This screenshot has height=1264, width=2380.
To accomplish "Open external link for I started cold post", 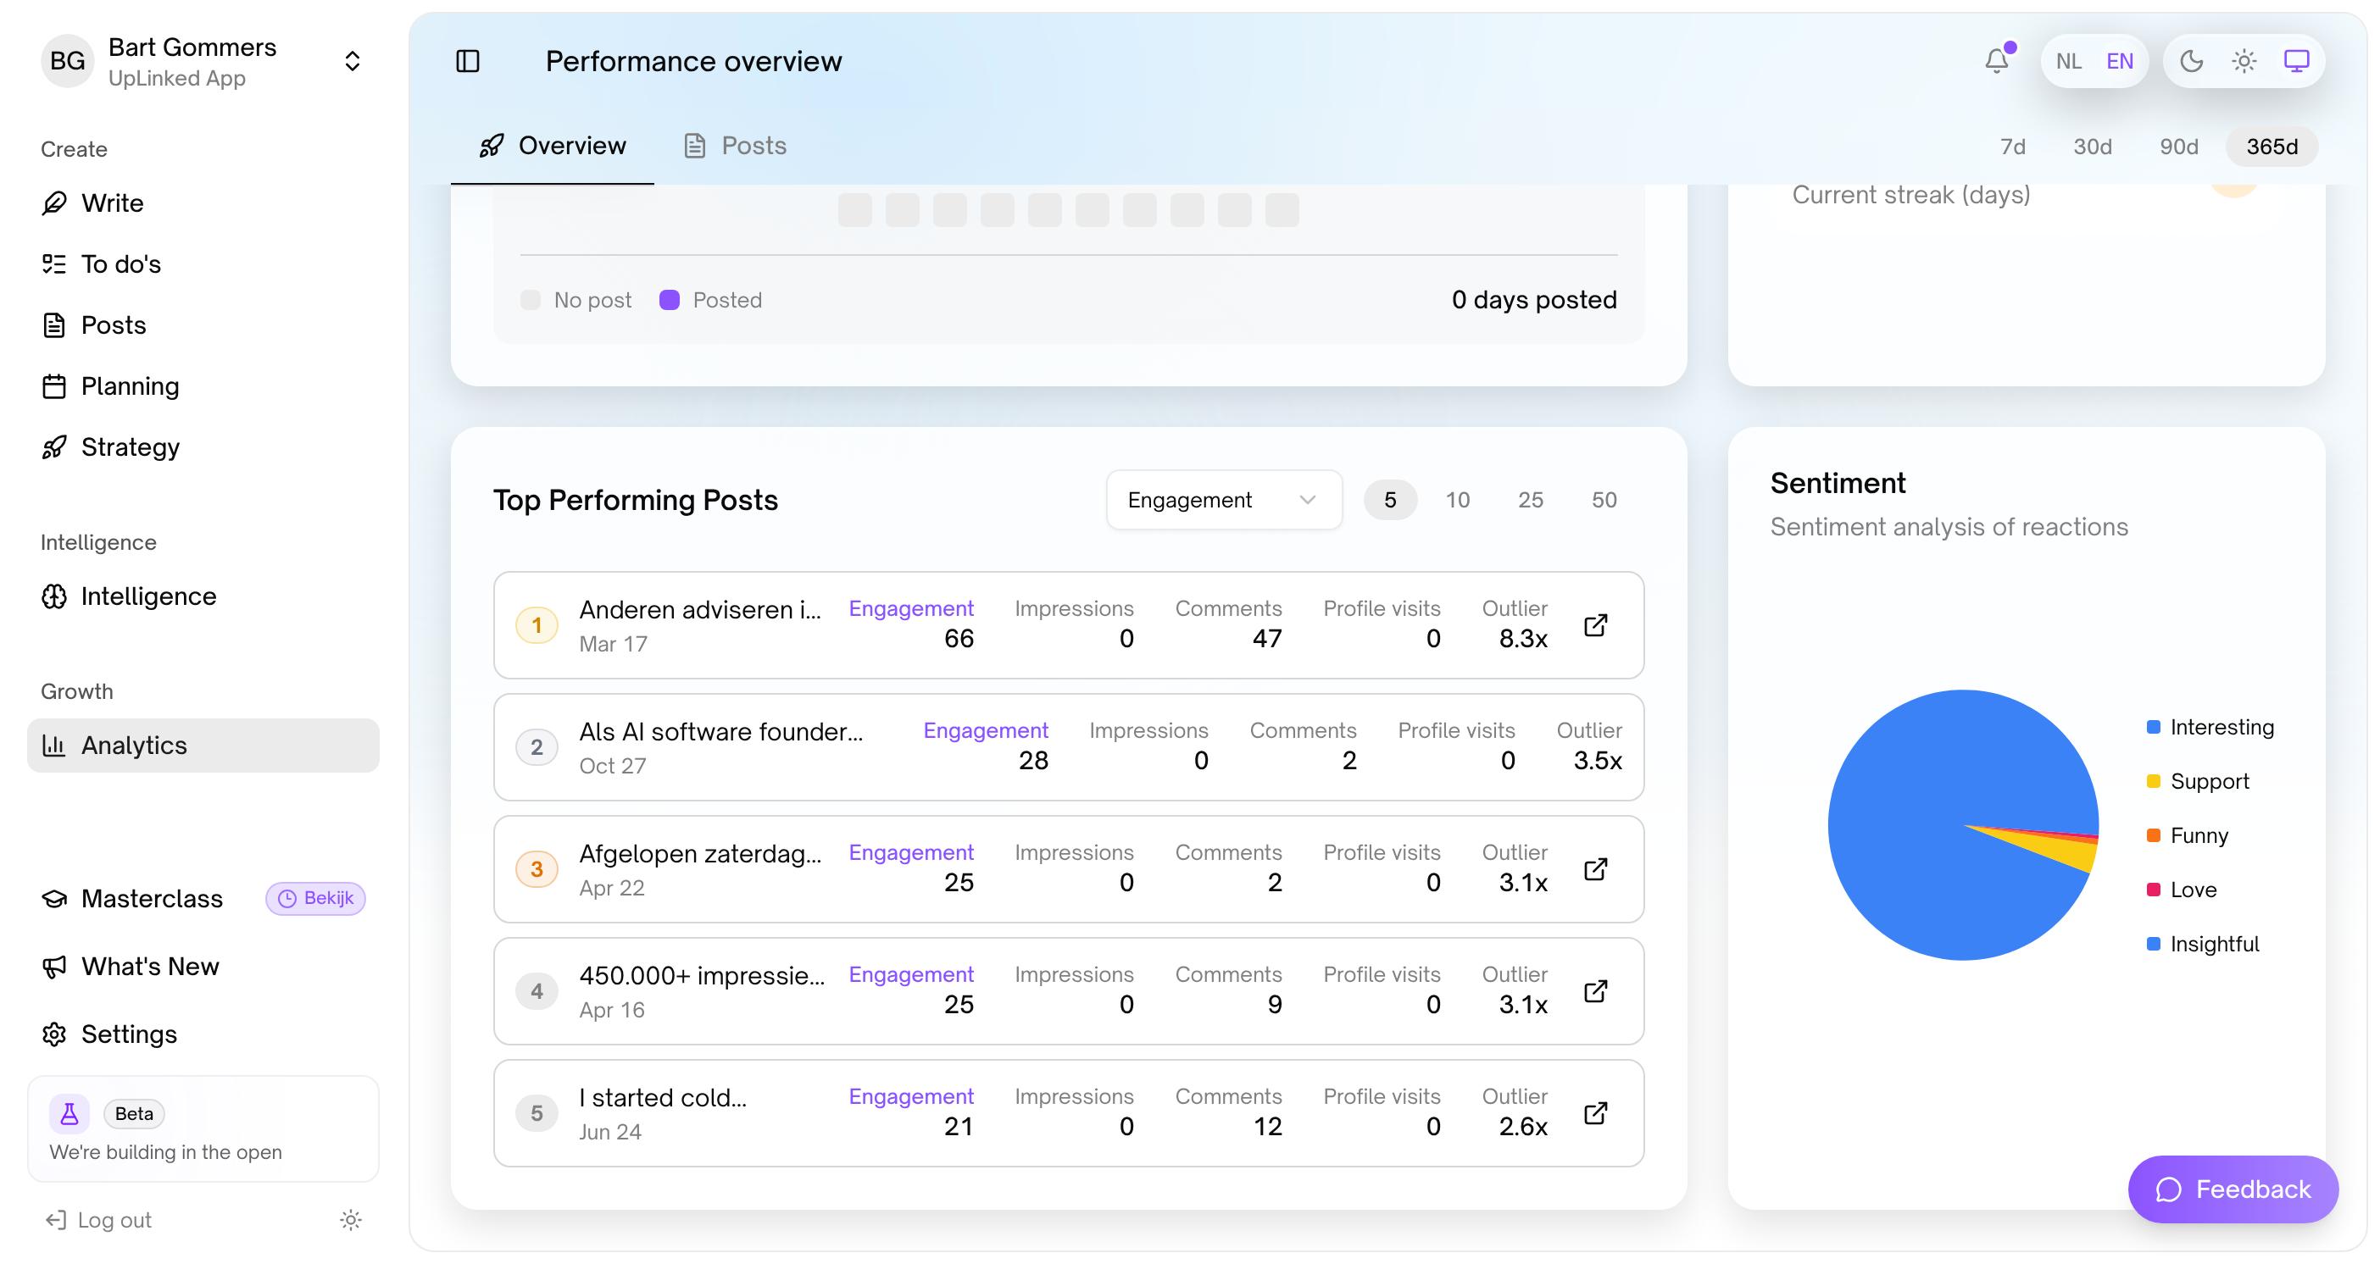I will 1596,1112.
